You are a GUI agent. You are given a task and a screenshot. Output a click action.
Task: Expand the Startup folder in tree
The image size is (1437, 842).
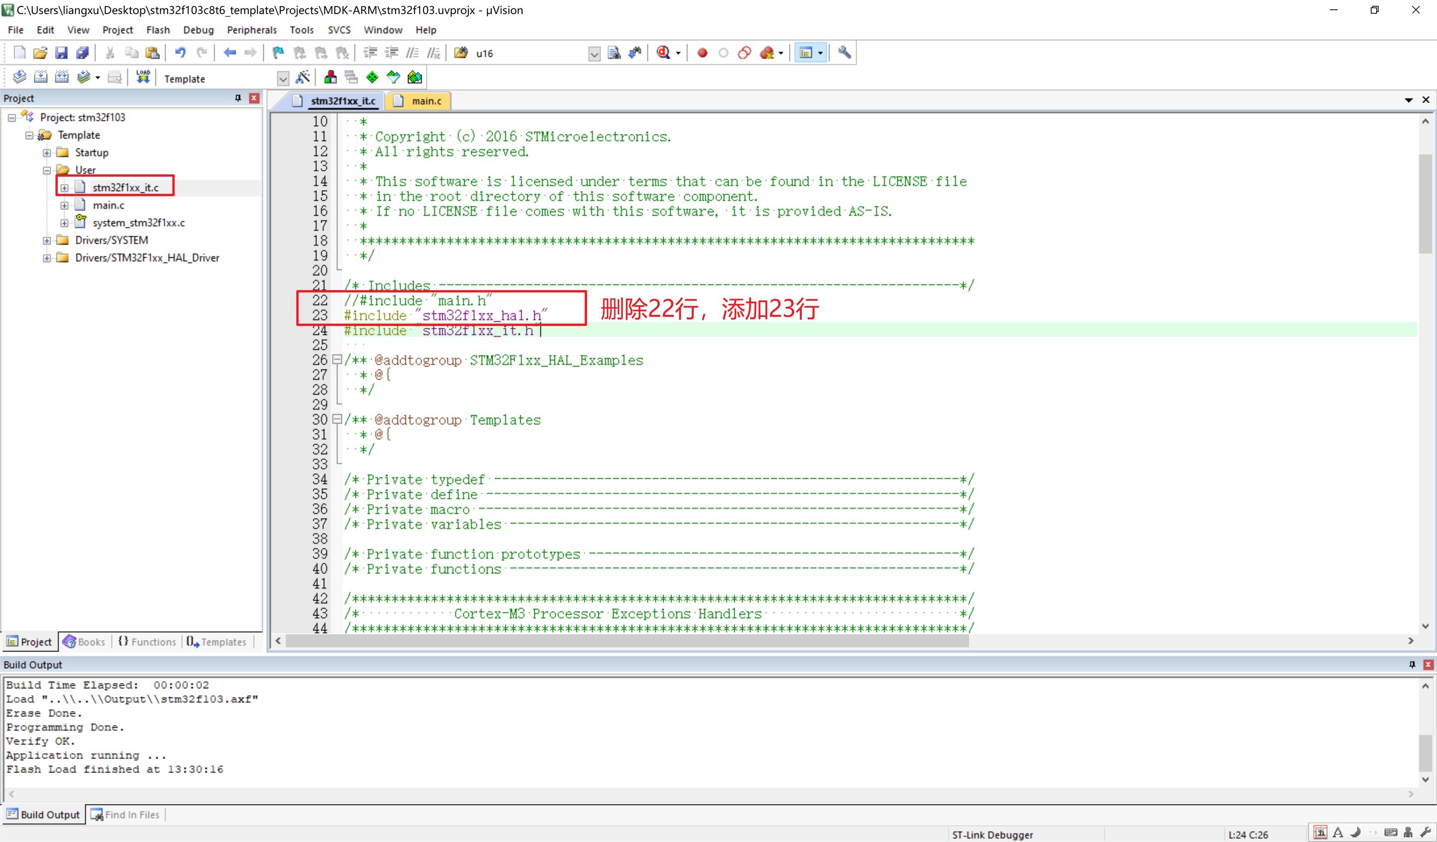(x=47, y=152)
